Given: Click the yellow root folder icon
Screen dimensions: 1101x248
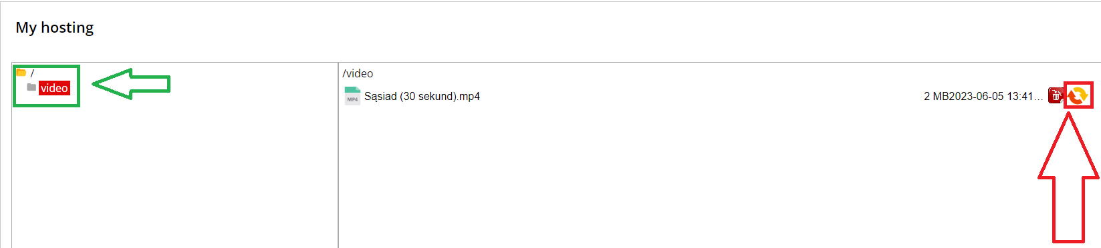Looking at the screenshot, I should [21, 72].
